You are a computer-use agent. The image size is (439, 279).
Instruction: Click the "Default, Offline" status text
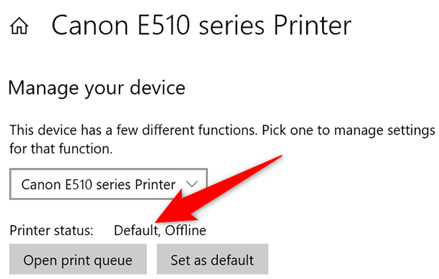pos(159,231)
